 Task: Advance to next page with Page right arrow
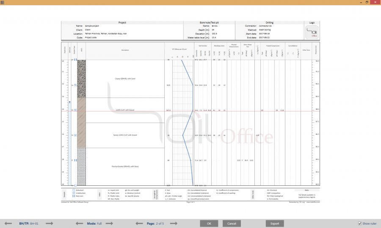(x=174, y=223)
